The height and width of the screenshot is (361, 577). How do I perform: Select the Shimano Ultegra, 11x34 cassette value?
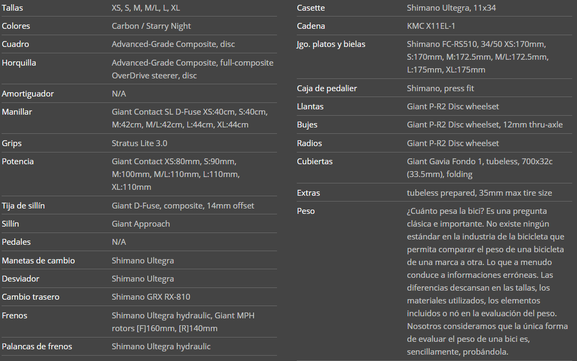coord(452,8)
